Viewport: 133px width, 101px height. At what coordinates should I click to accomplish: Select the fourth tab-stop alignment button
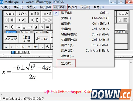click(x=25, y=52)
